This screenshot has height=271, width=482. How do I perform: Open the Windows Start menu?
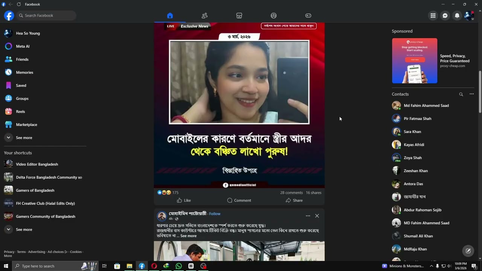pyautogui.click(x=6, y=266)
